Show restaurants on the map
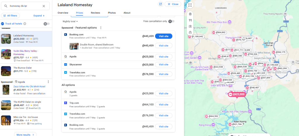 pyautogui.click(x=190, y=20)
